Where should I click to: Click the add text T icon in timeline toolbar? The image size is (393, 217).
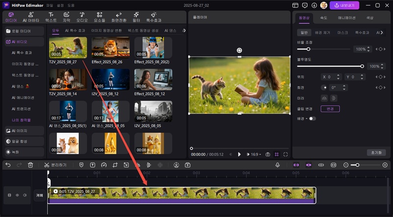pos(92,165)
